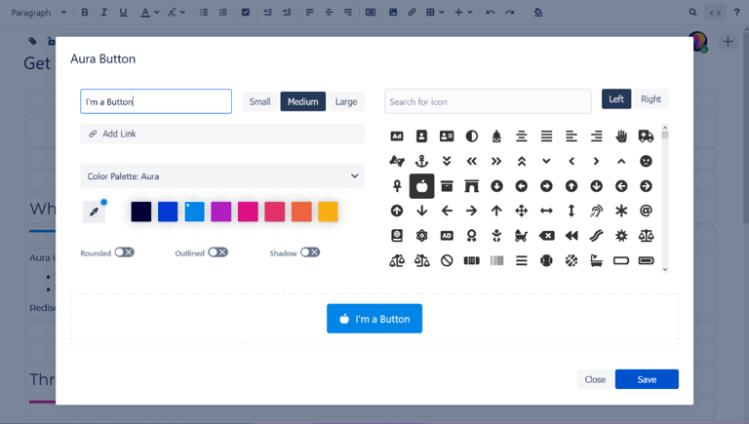The image size is (749, 424).
Task: Save the Aura Button settings
Action: coord(647,379)
